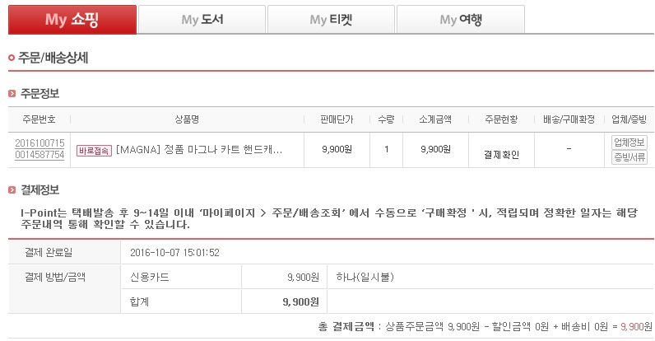Screen dimensions: 655x341
Task: Click the 바로접속 badge
Action: 94,150
